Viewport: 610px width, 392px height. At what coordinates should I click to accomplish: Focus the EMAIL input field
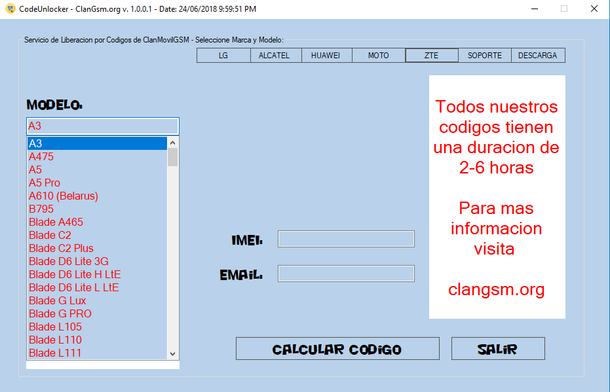tap(346, 274)
